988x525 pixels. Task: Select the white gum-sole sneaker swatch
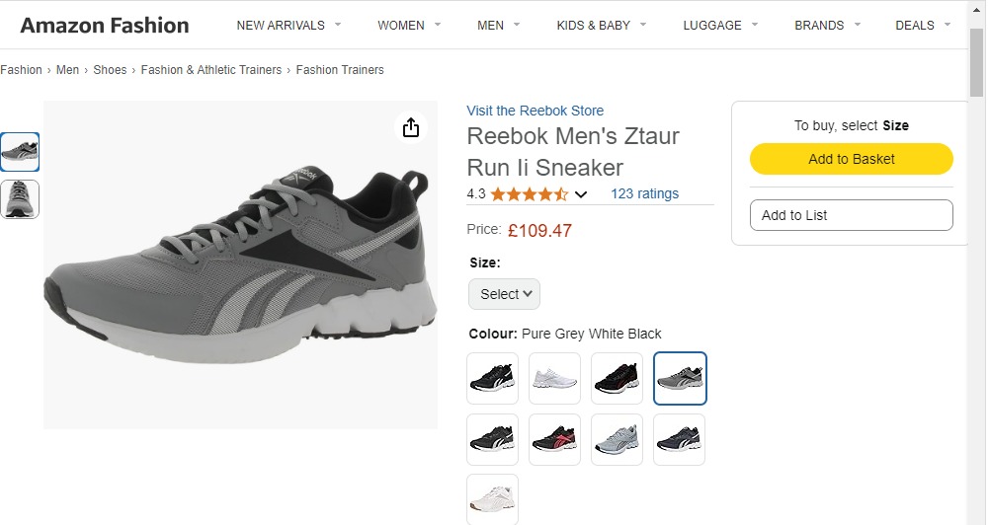[492, 498]
